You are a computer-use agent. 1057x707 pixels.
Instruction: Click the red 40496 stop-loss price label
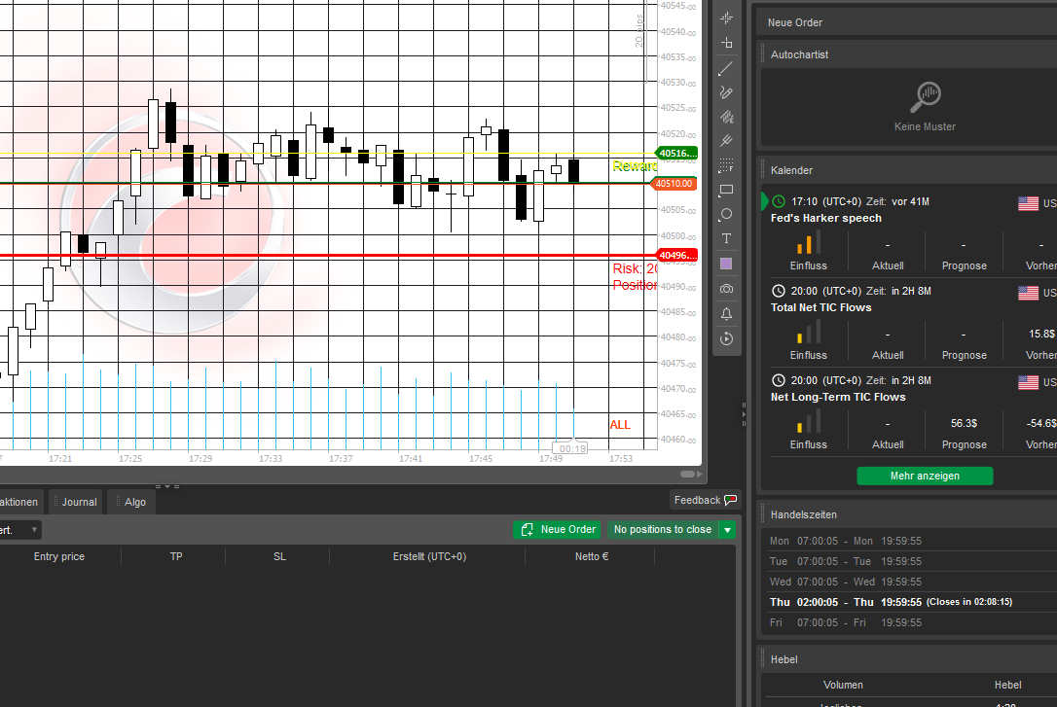point(676,255)
